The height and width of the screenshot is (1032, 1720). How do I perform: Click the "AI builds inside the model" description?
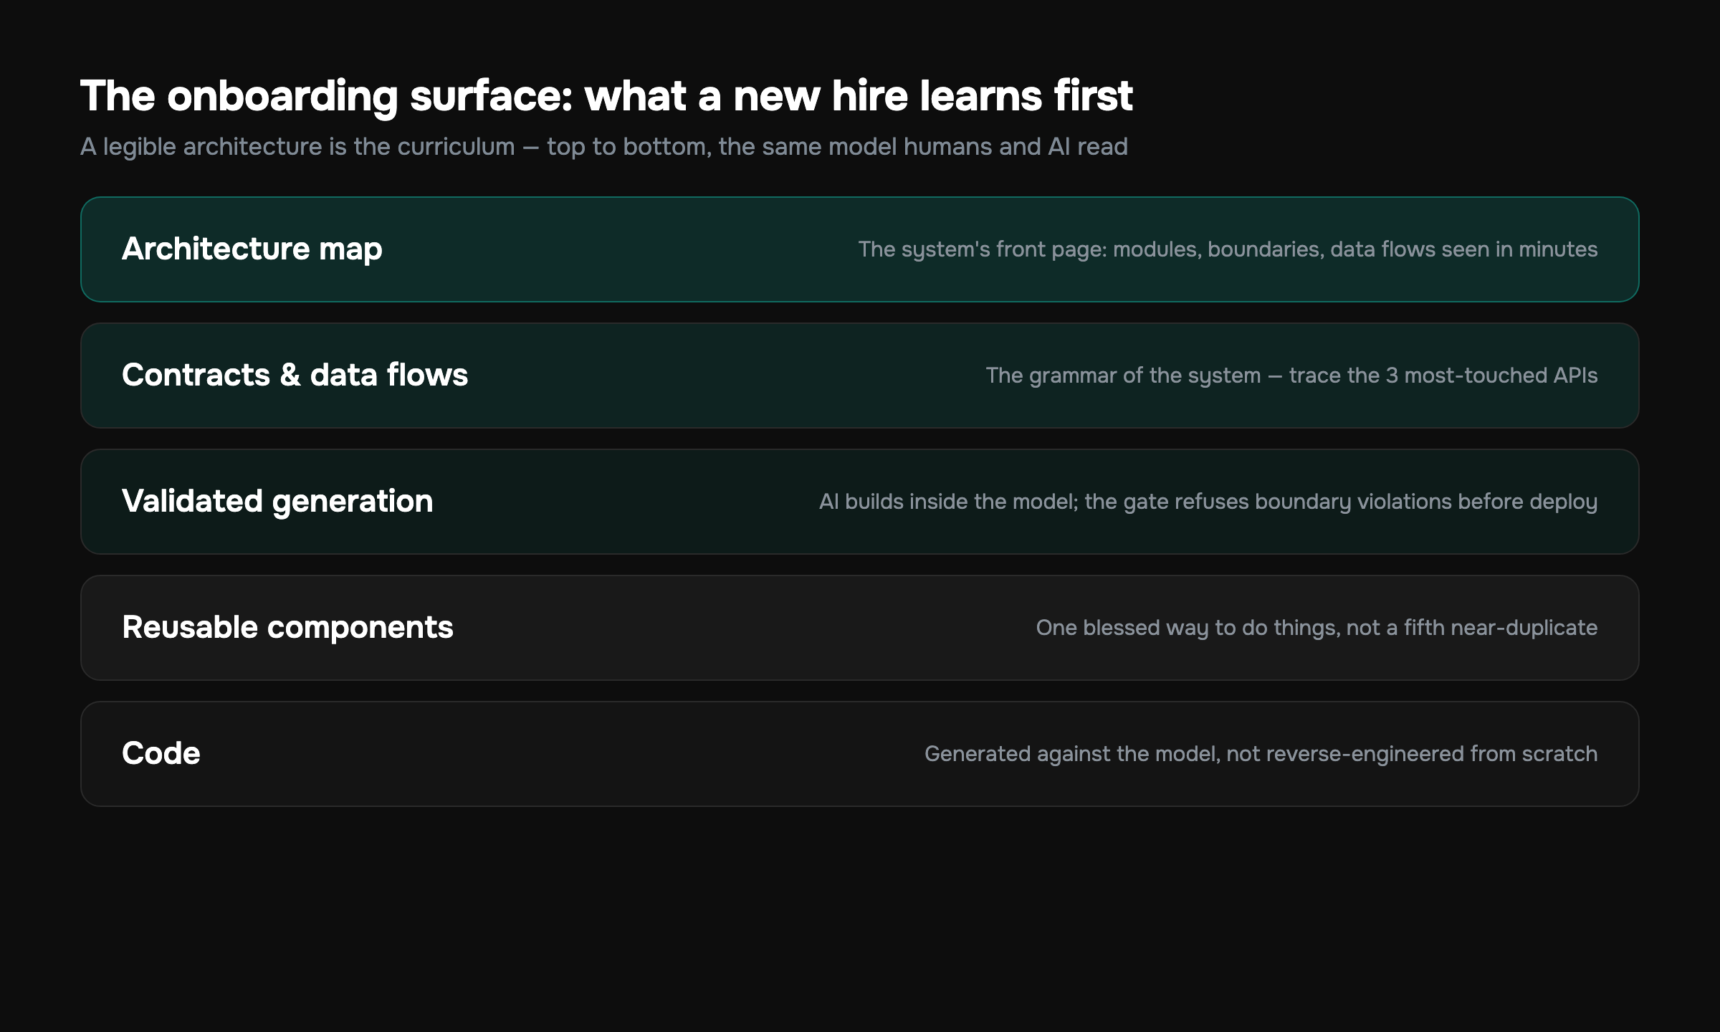pos(1208,502)
